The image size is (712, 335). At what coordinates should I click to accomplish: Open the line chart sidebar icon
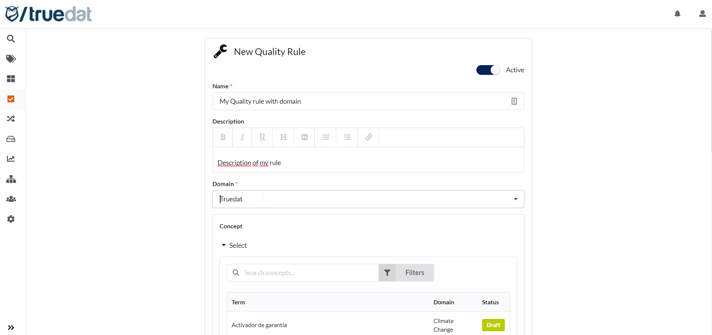(11, 159)
